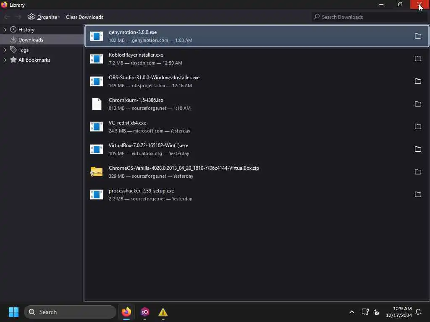The height and width of the screenshot is (322, 430).
Task: Expand the Tags tree node
Action: (5, 49)
